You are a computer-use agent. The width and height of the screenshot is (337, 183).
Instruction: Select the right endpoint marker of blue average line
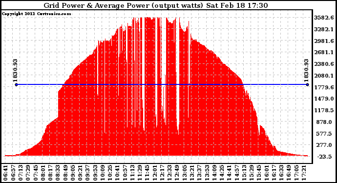tap(307, 84)
